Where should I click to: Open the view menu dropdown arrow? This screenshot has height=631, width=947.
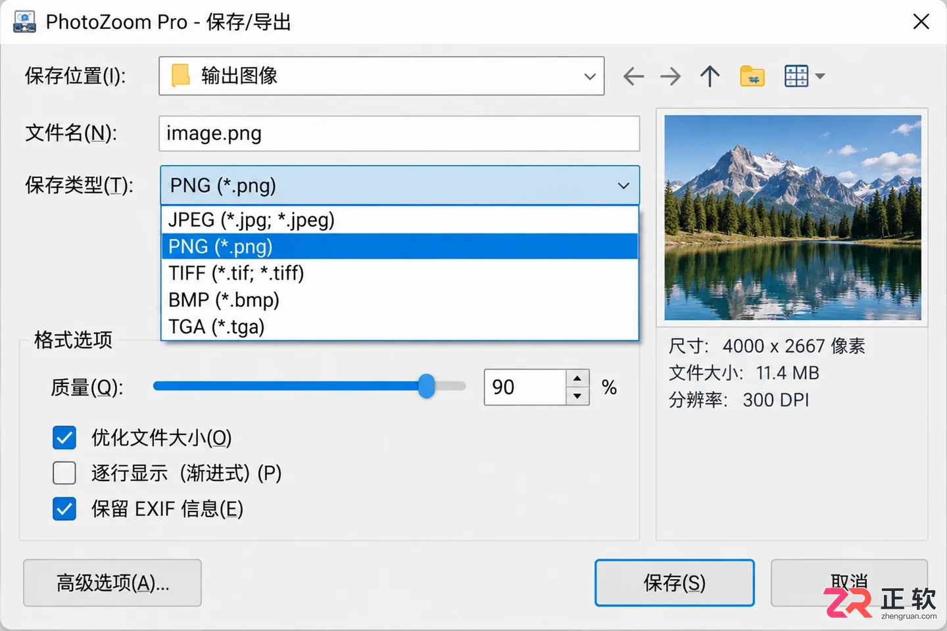click(820, 76)
